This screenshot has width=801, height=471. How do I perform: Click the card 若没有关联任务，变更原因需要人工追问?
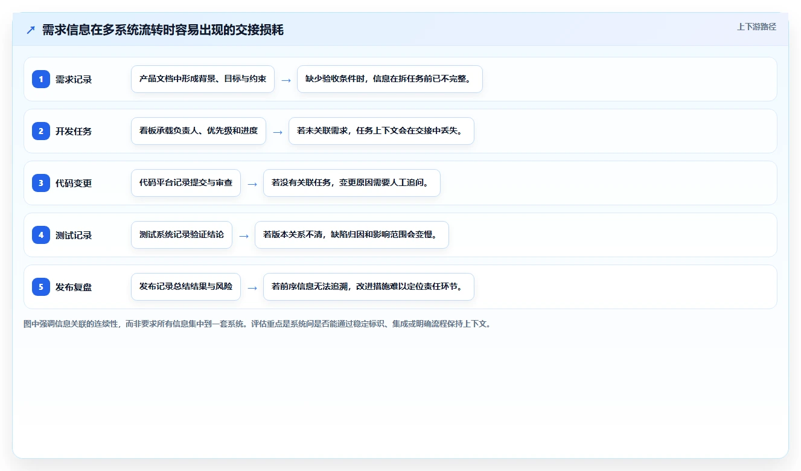pyautogui.click(x=352, y=183)
